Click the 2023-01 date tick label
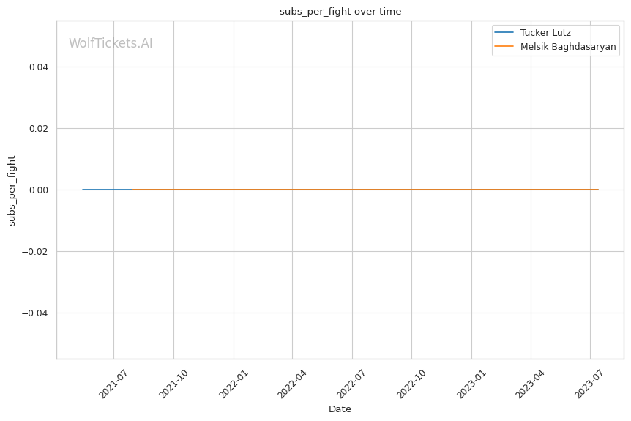 click(x=471, y=384)
